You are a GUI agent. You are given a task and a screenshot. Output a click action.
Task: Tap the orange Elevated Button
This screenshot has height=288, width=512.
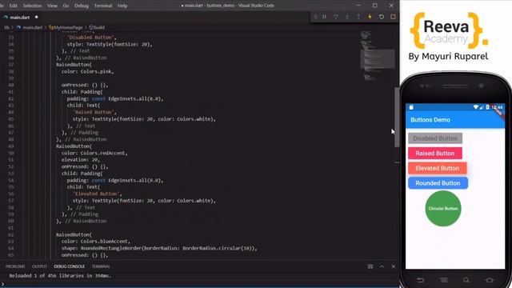[x=438, y=168]
